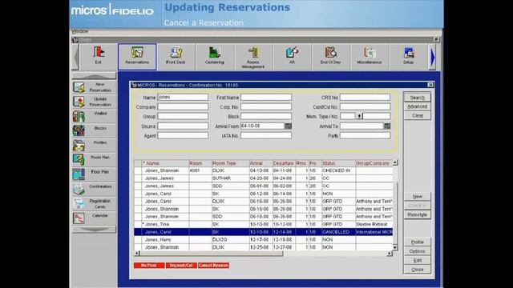Select Jones, Harry reservation row
The width and height of the screenshot is (513, 288).
263,240
